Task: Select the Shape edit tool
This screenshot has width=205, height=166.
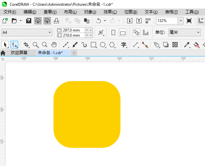Action: click(14, 45)
